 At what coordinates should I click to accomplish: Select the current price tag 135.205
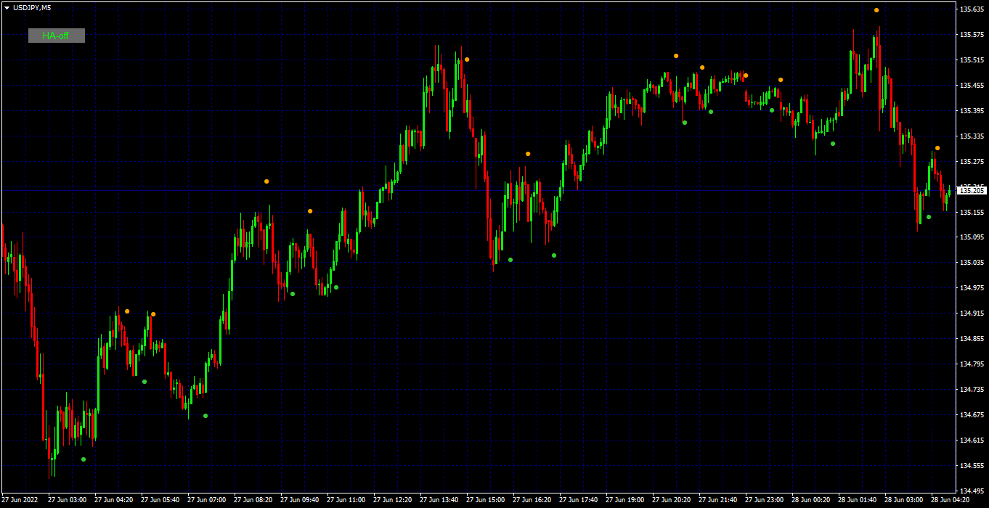pos(972,190)
